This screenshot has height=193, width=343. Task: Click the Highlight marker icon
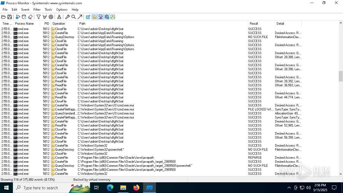point(45,17)
